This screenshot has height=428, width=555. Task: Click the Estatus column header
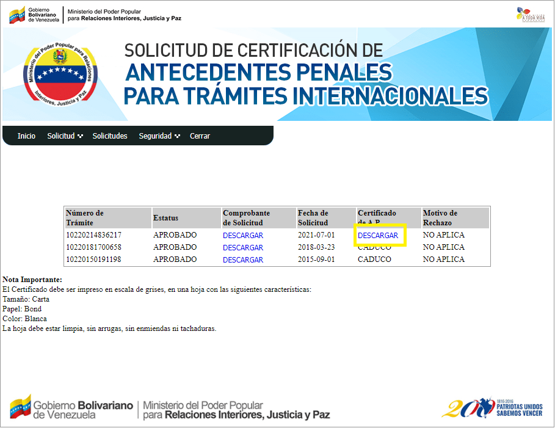165,218
